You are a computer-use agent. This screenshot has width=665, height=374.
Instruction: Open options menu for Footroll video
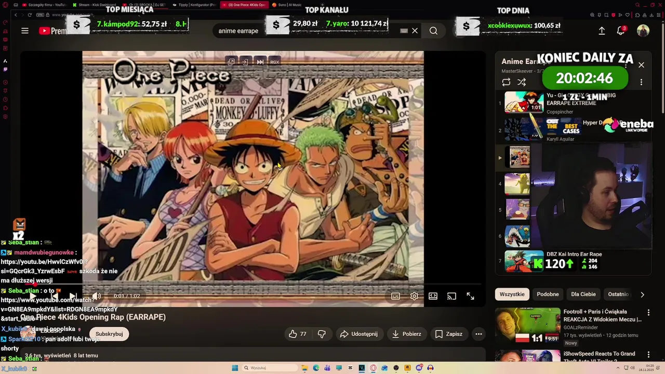point(648,313)
